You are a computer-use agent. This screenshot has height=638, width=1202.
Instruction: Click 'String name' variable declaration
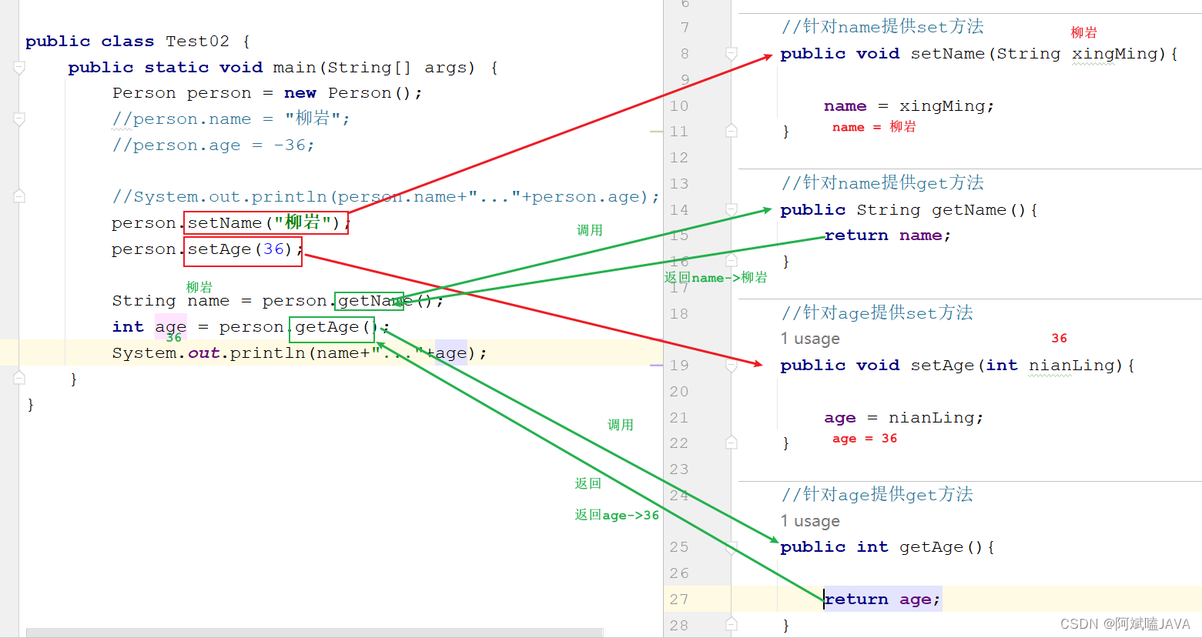pos(171,301)
